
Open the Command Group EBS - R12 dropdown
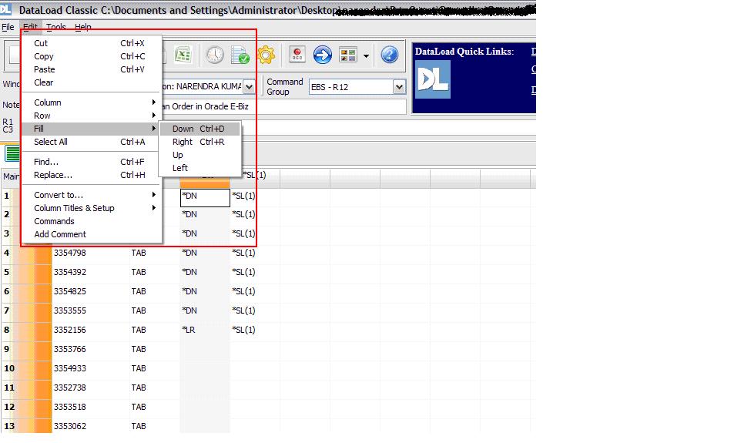click(399, 87)
